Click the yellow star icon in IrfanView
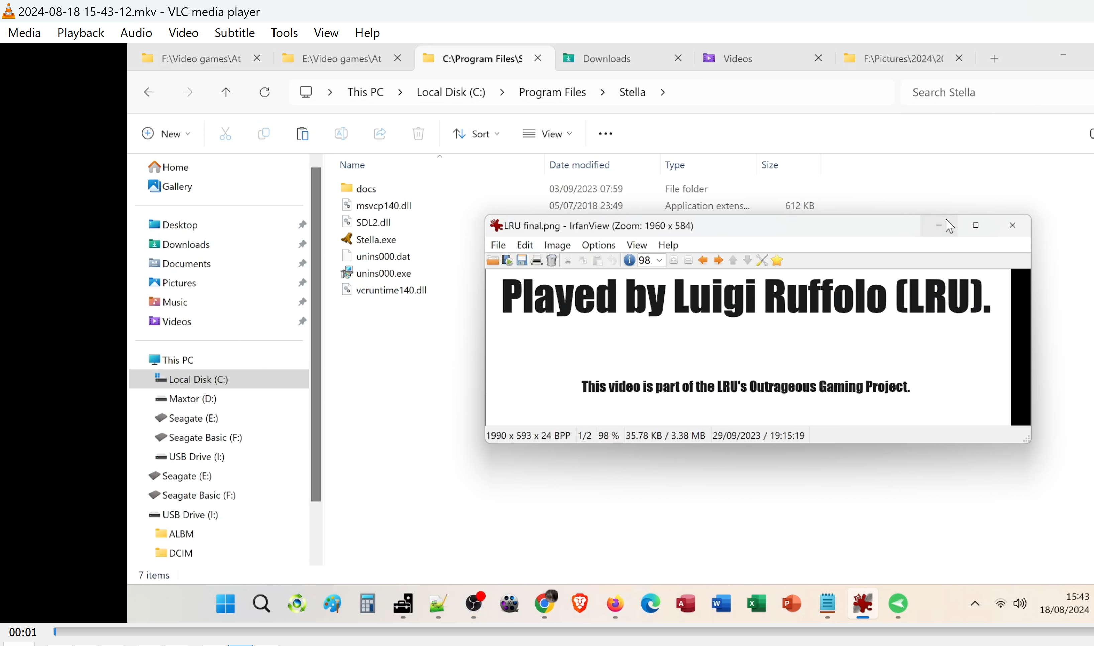 [776, 260]
